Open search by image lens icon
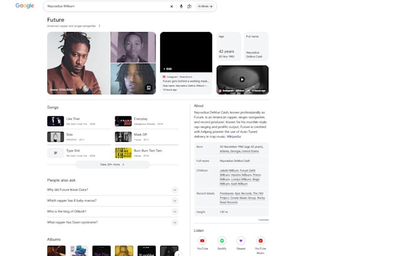Screen dimensions: 411x256 pos(189,6)
